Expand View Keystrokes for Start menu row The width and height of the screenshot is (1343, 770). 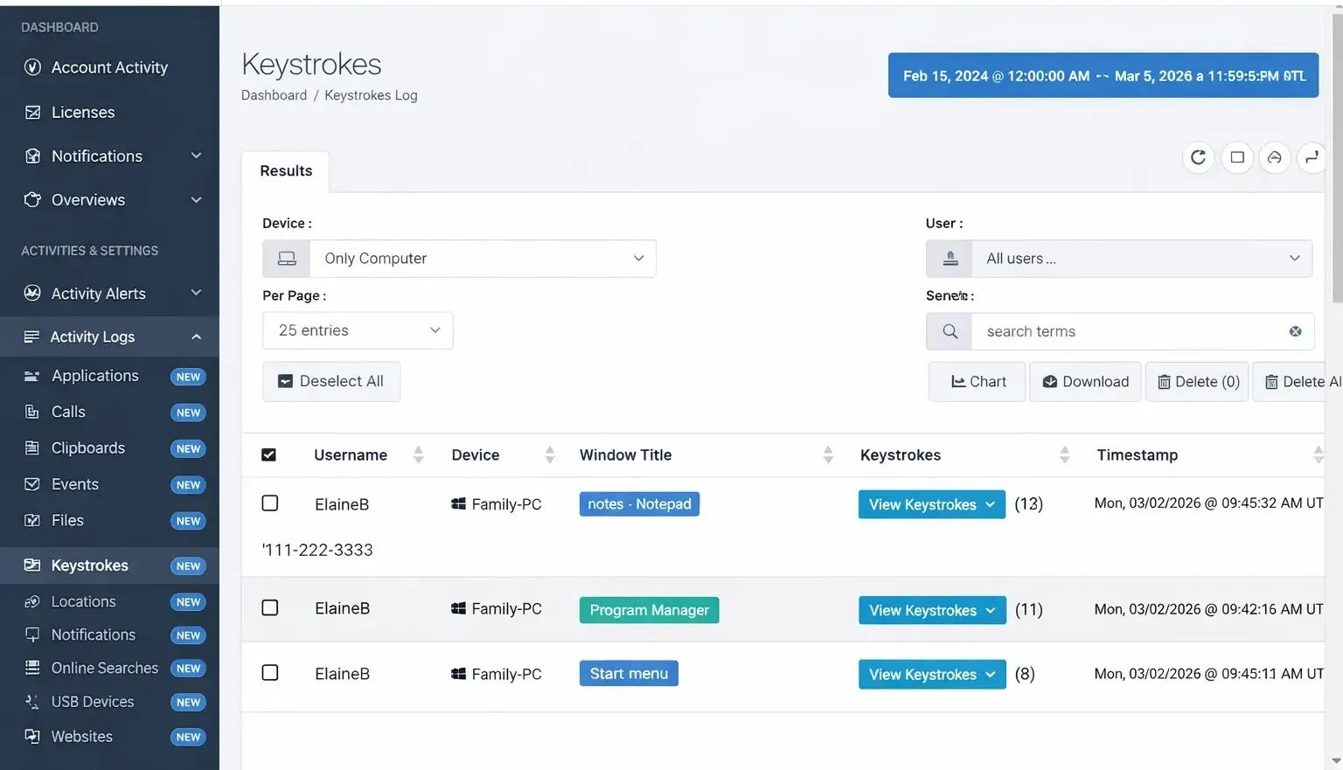[931, 674]
